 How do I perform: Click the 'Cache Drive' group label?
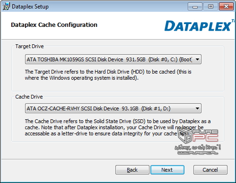tap(29, 97)
